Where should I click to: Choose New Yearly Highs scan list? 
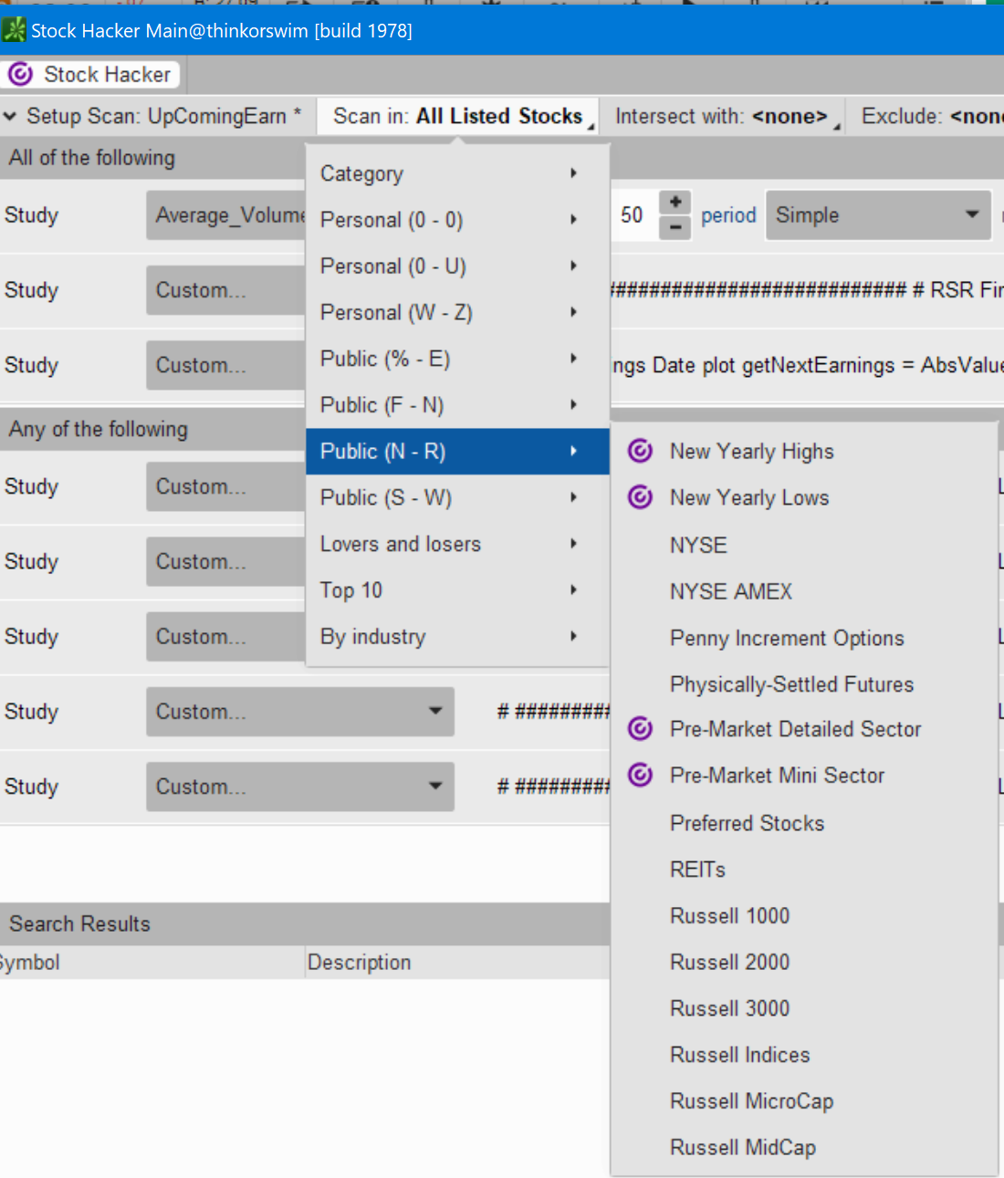pos(804,451)
